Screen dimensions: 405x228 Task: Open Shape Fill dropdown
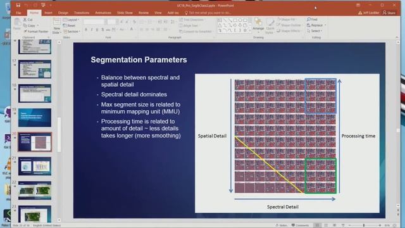coord(287,20)
